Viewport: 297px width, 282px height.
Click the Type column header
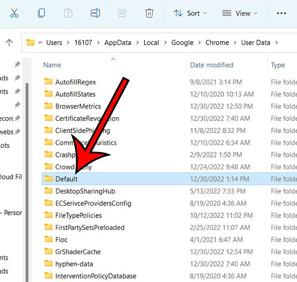278,65
